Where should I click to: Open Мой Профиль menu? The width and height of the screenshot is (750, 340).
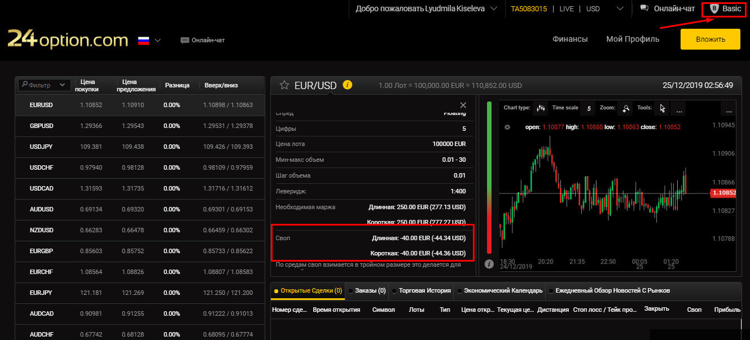[633, 39]
